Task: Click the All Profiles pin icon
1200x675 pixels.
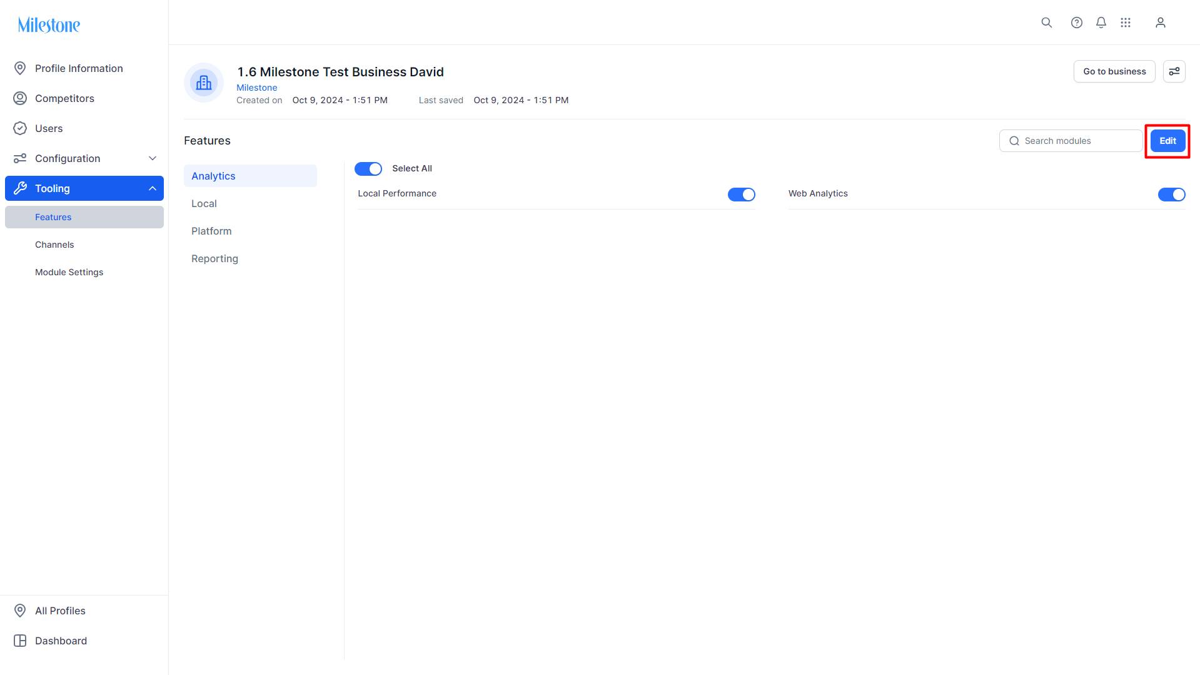Action: (x=20, y=611)
